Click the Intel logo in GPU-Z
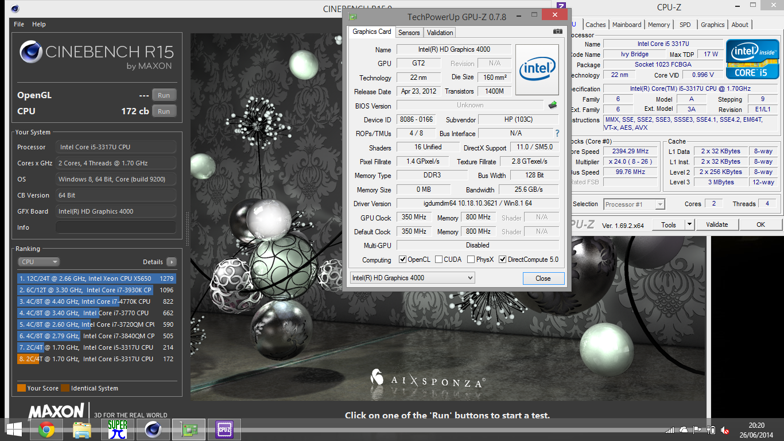The image size is (784, 441). click(537, 69)
